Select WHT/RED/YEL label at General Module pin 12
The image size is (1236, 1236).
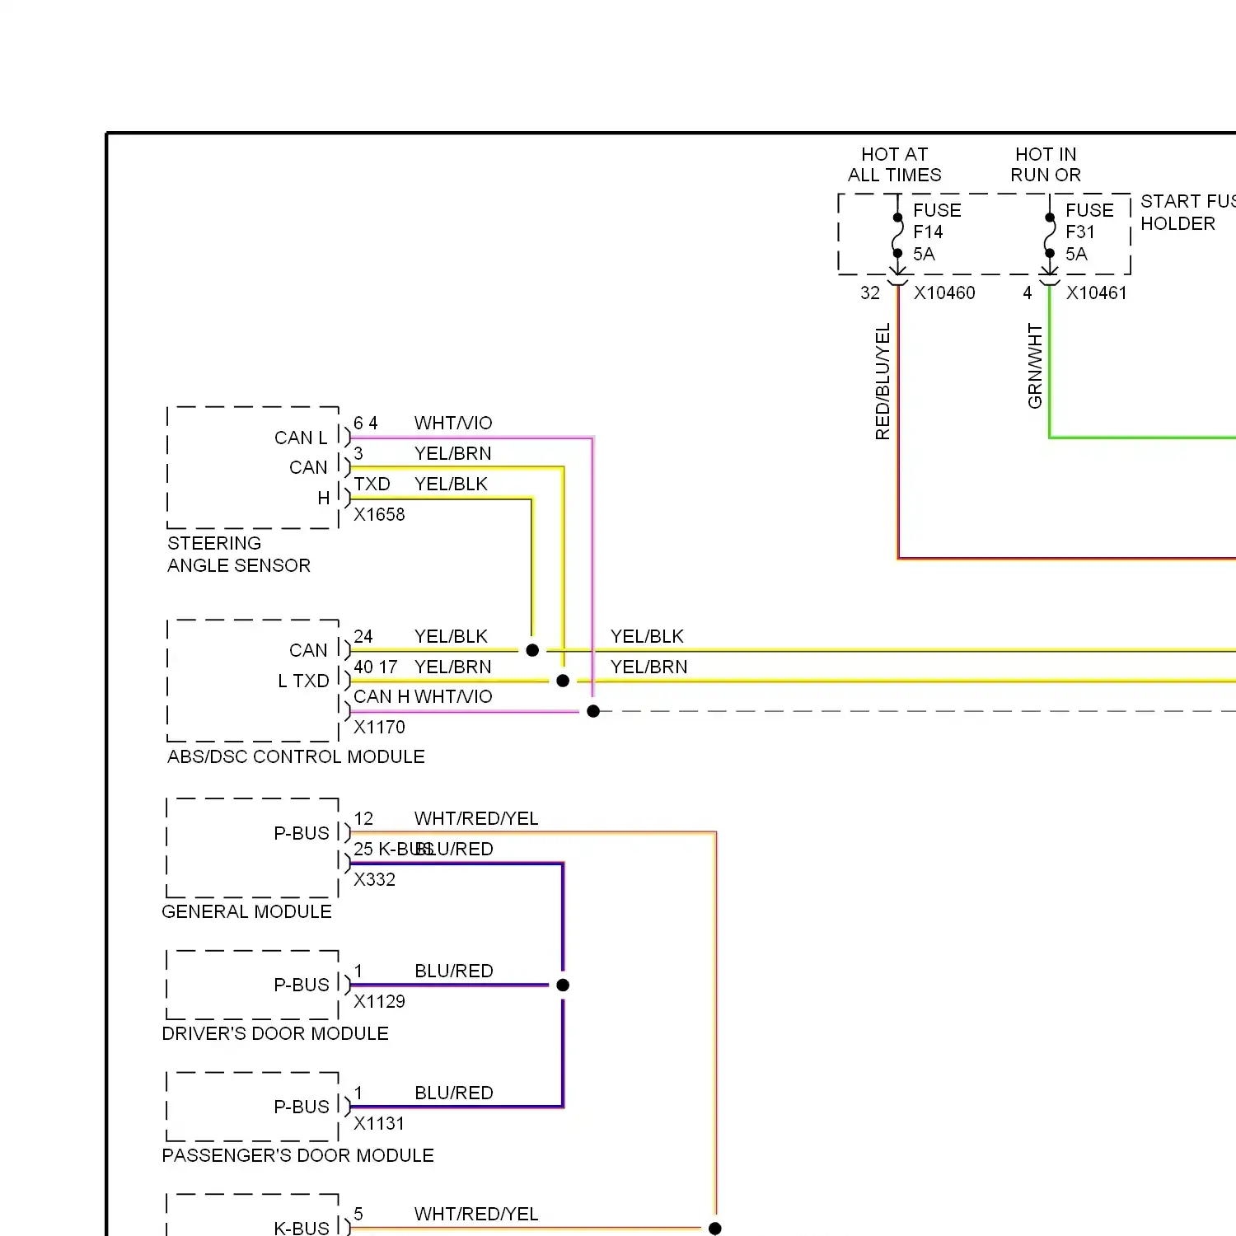pos(476,819)
